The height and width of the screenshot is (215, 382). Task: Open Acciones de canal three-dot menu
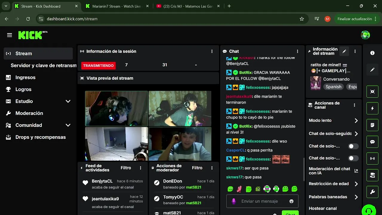coord(355,105)
